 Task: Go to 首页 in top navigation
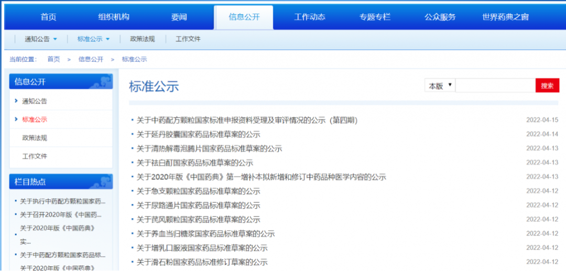[x=48, y=17]
